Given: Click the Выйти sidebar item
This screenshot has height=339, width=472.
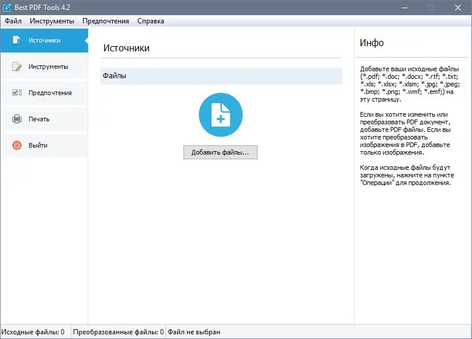Looking at the screenshot, I should tap(44, 145).
